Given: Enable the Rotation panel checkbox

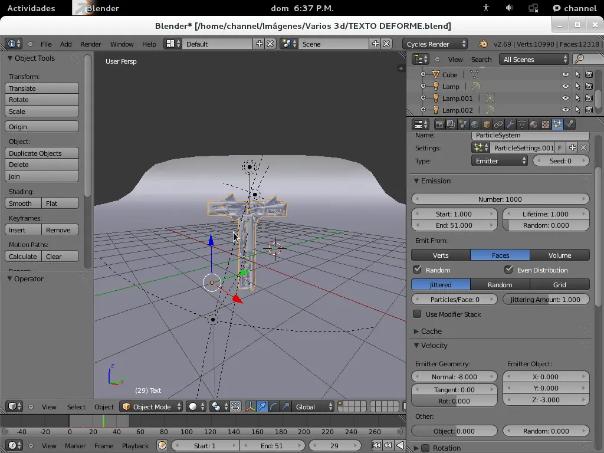Looking at the screenshot, I should click(x=425, y=448).
